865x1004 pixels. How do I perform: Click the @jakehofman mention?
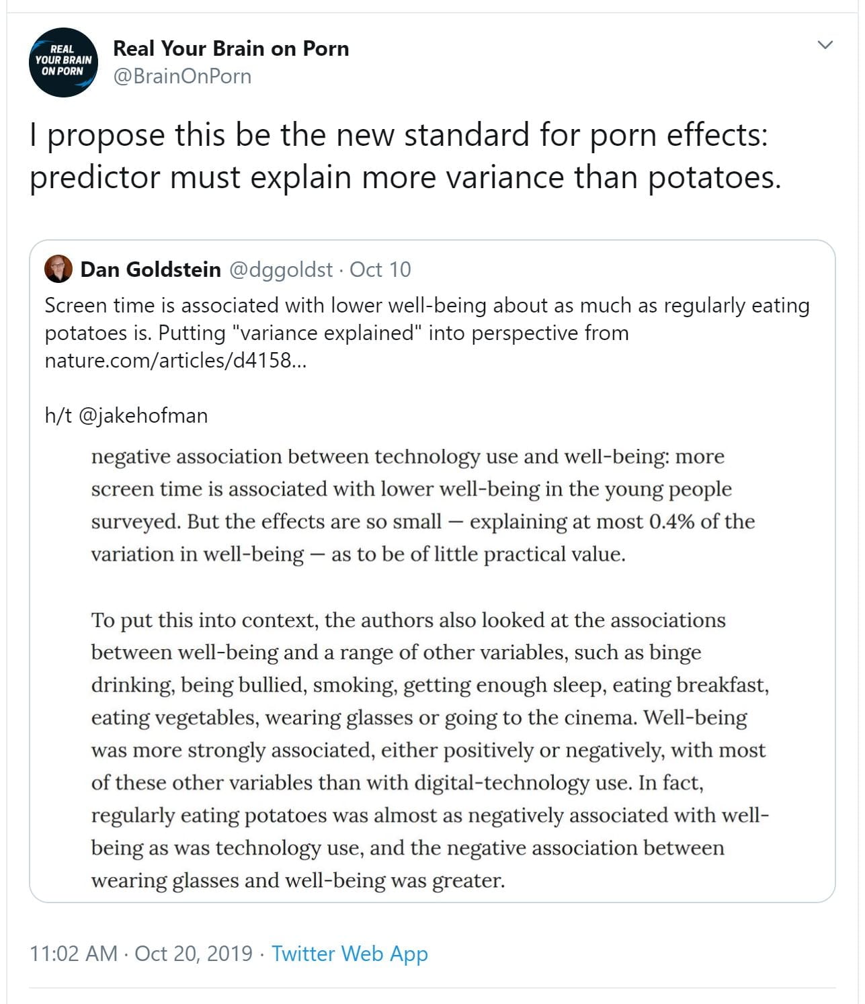click(x=143, y=415)
